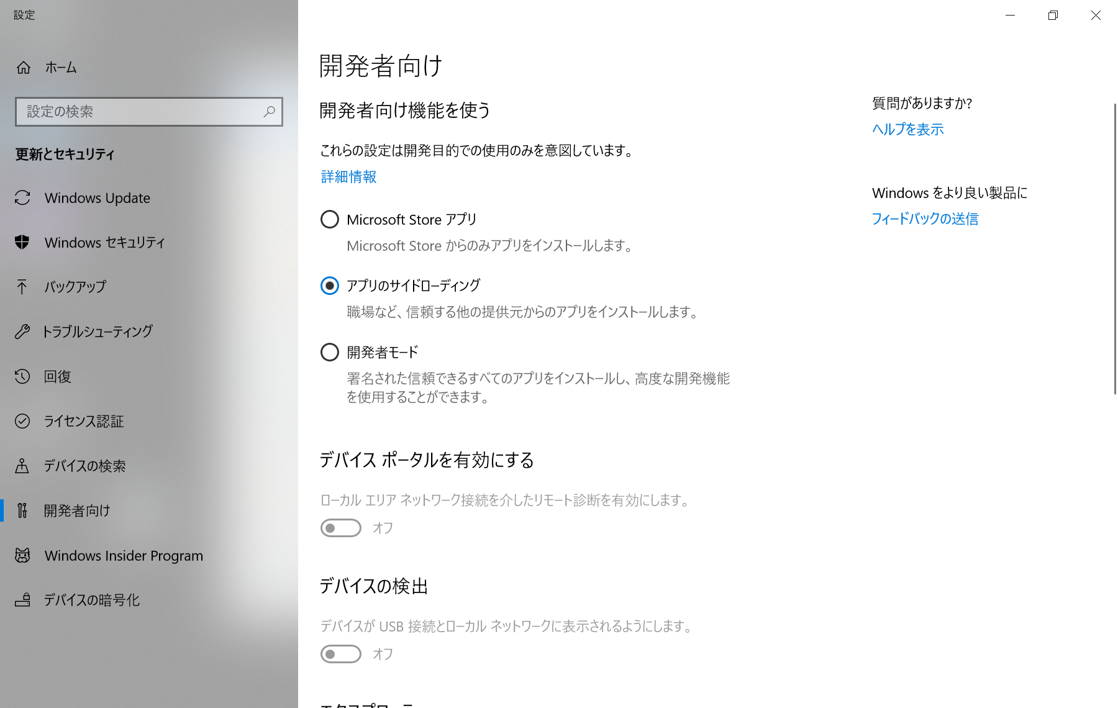This screenshot has width=1118, height=708.
Task: Open the 詳細情報 link
Action: click(x=348, y=177)
